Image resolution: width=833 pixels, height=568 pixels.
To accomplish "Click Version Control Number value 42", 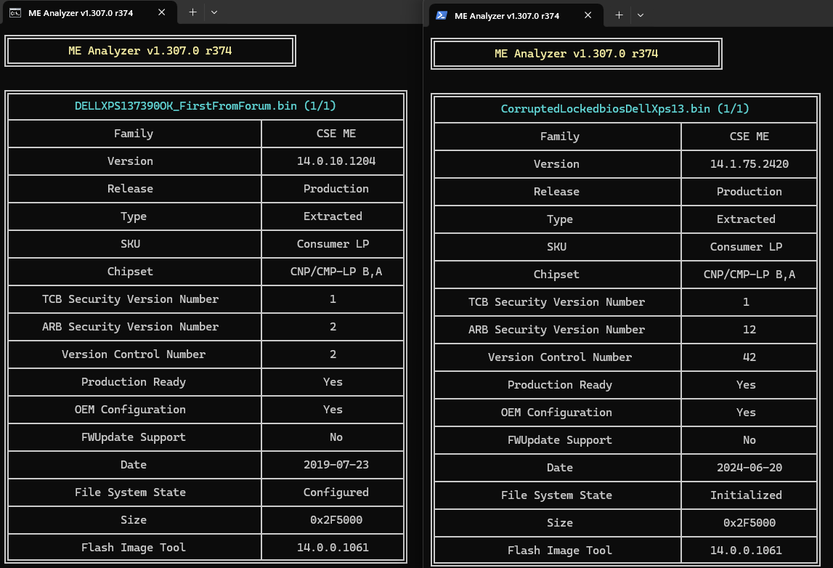I will point(749,357).
